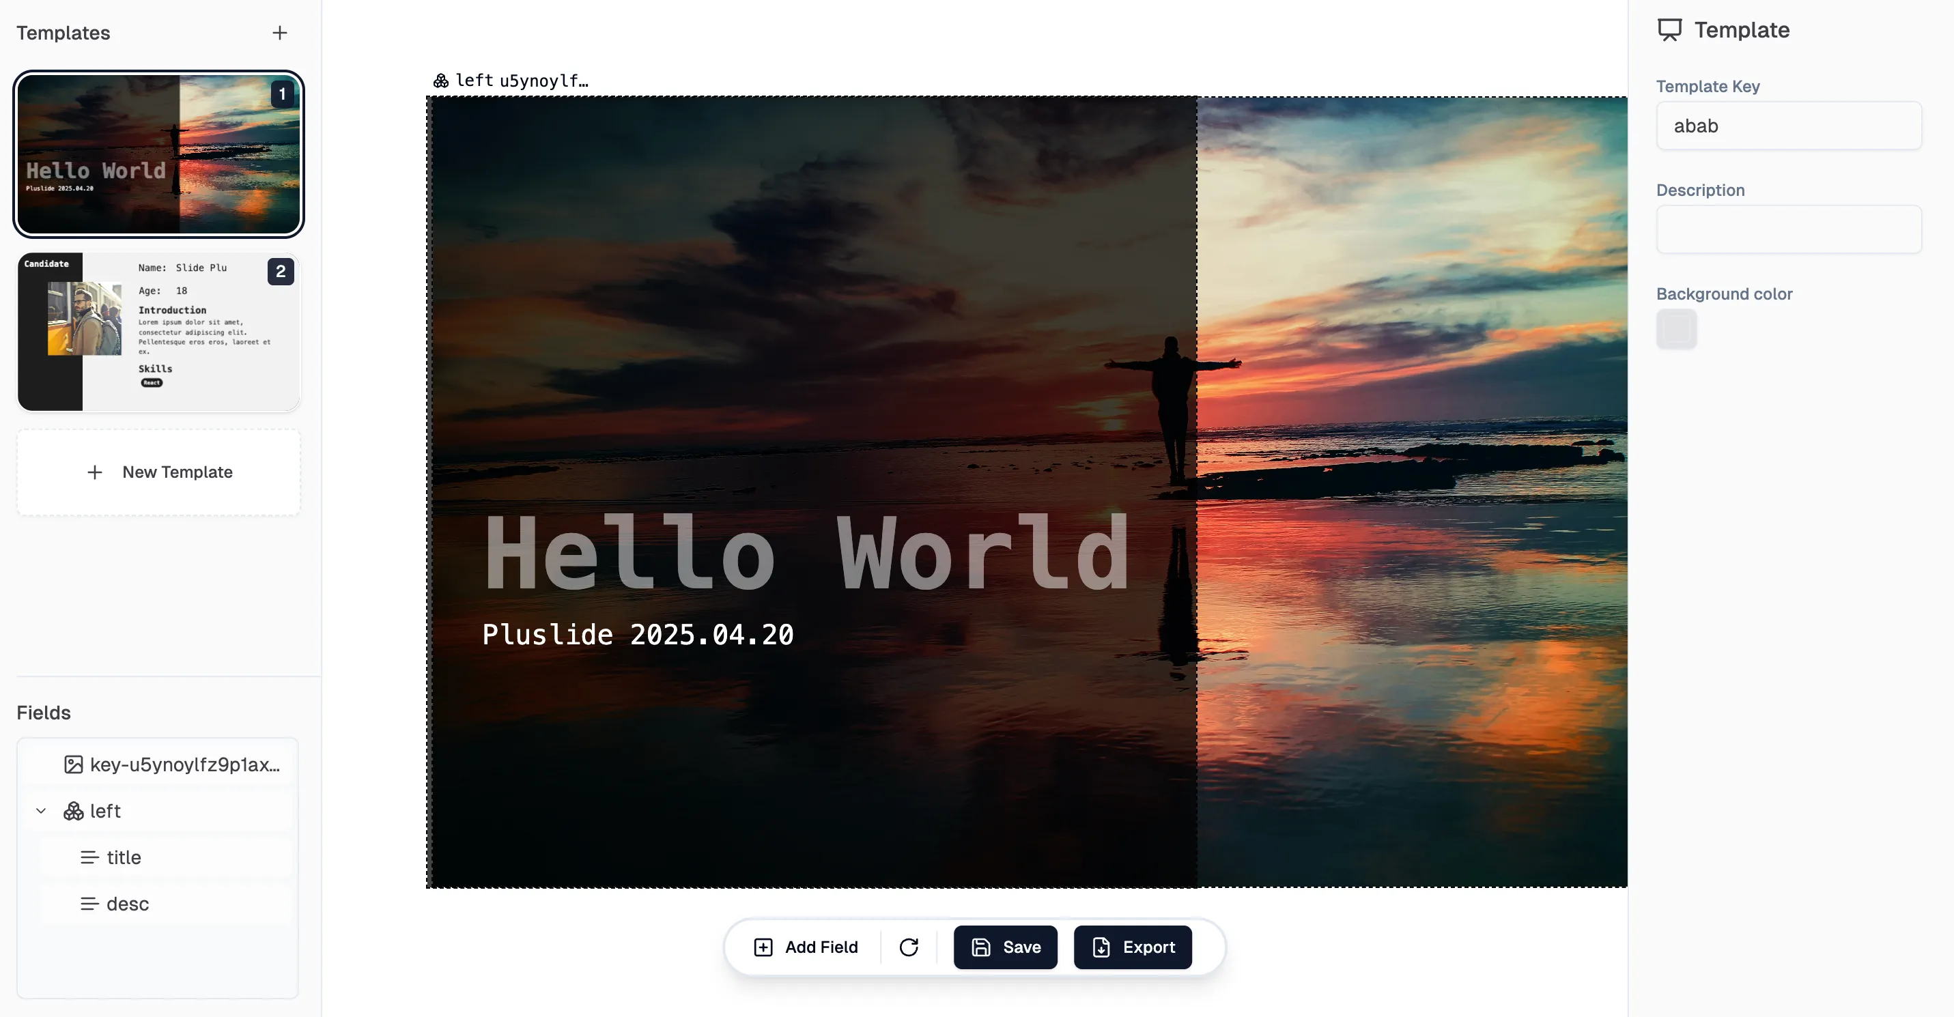Screen dimensions: 1954x1017
Task: Click the Add Field button
Action: coord(806,947)
